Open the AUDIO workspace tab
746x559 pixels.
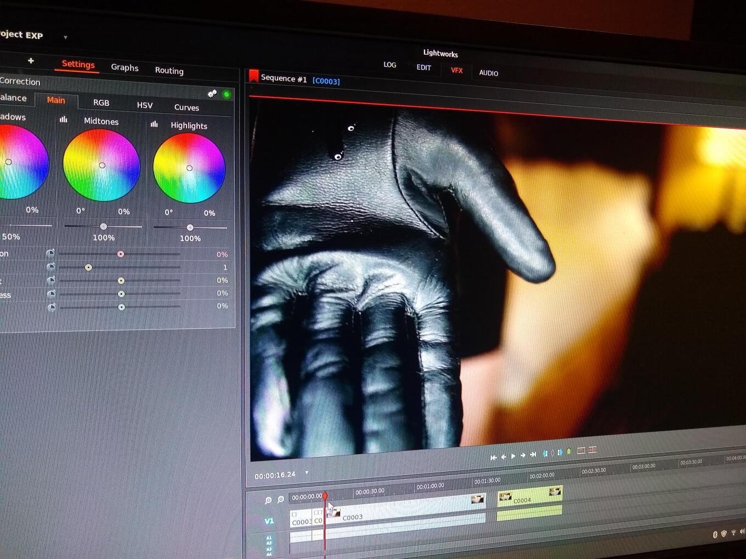click(x=488, y=73)
